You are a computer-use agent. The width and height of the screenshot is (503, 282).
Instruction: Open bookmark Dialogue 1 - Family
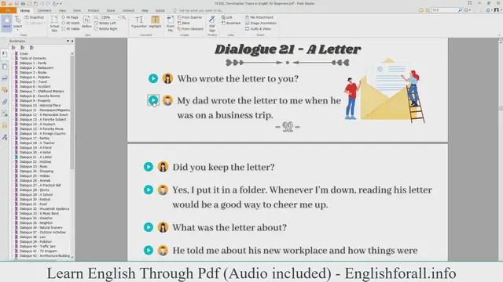(33, 63)
